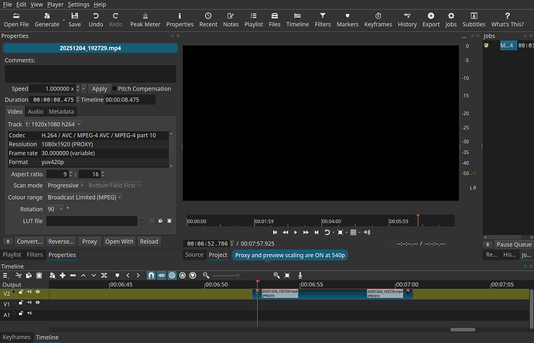Image resolution: width=534 pixels, height=343 pixels.
Task: Show the Keyframes toolbar panel
Action: click(x=378, y=20)
